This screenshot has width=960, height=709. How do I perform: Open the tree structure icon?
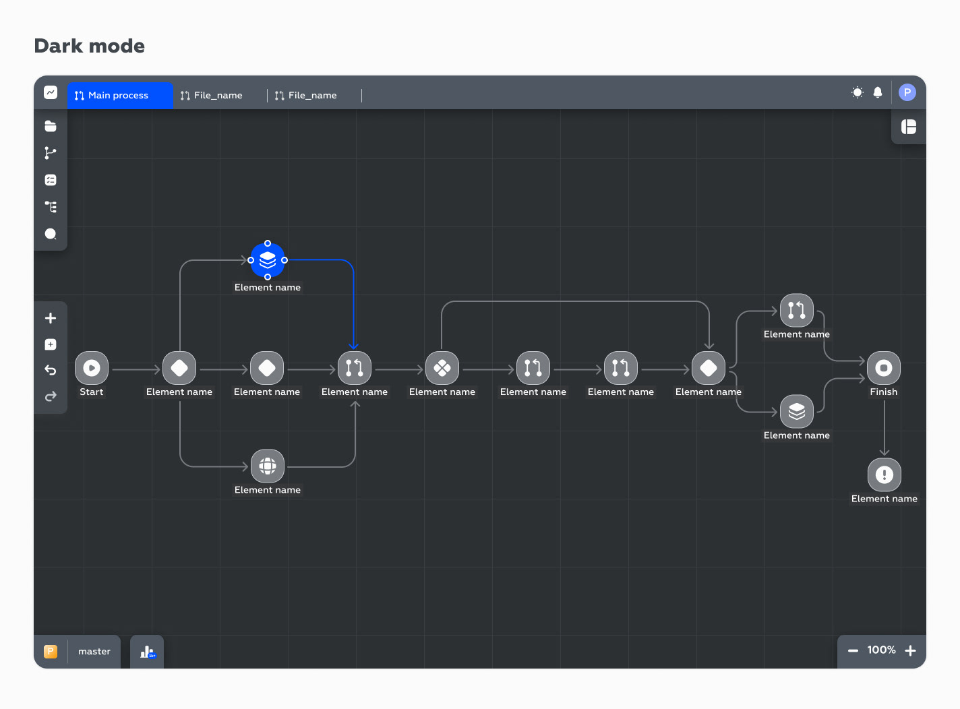pyautogui.click(x=51, y=207)
